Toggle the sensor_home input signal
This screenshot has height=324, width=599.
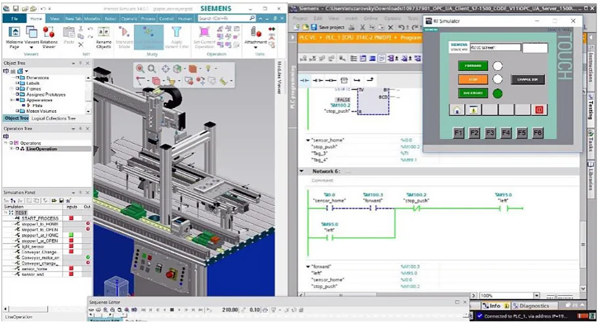(x=71, y=269)
